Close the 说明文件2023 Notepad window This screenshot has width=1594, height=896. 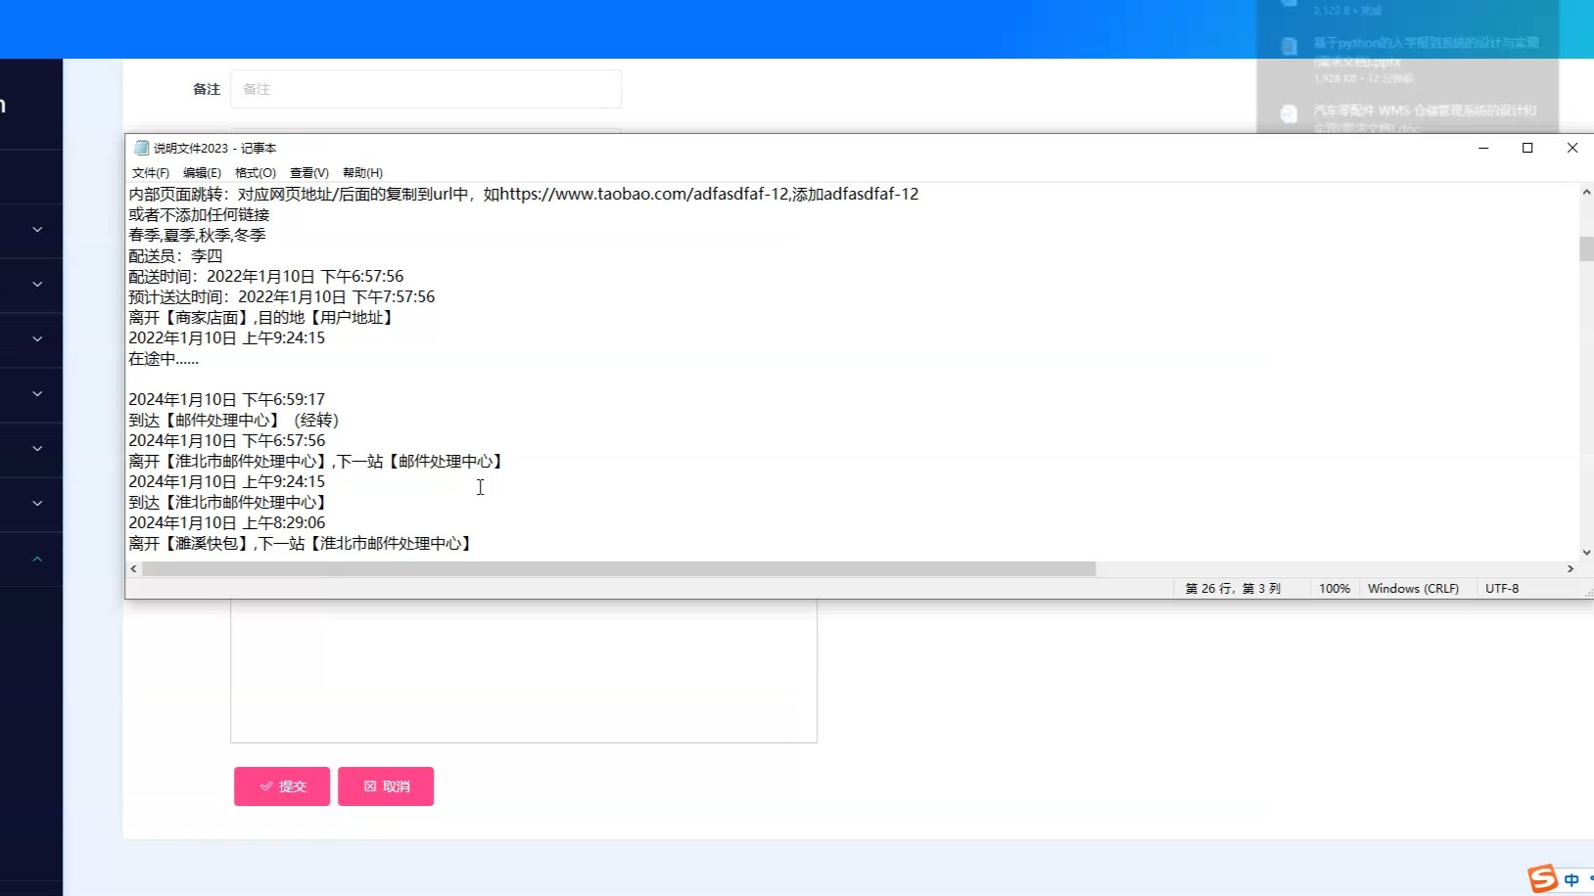1572,148
